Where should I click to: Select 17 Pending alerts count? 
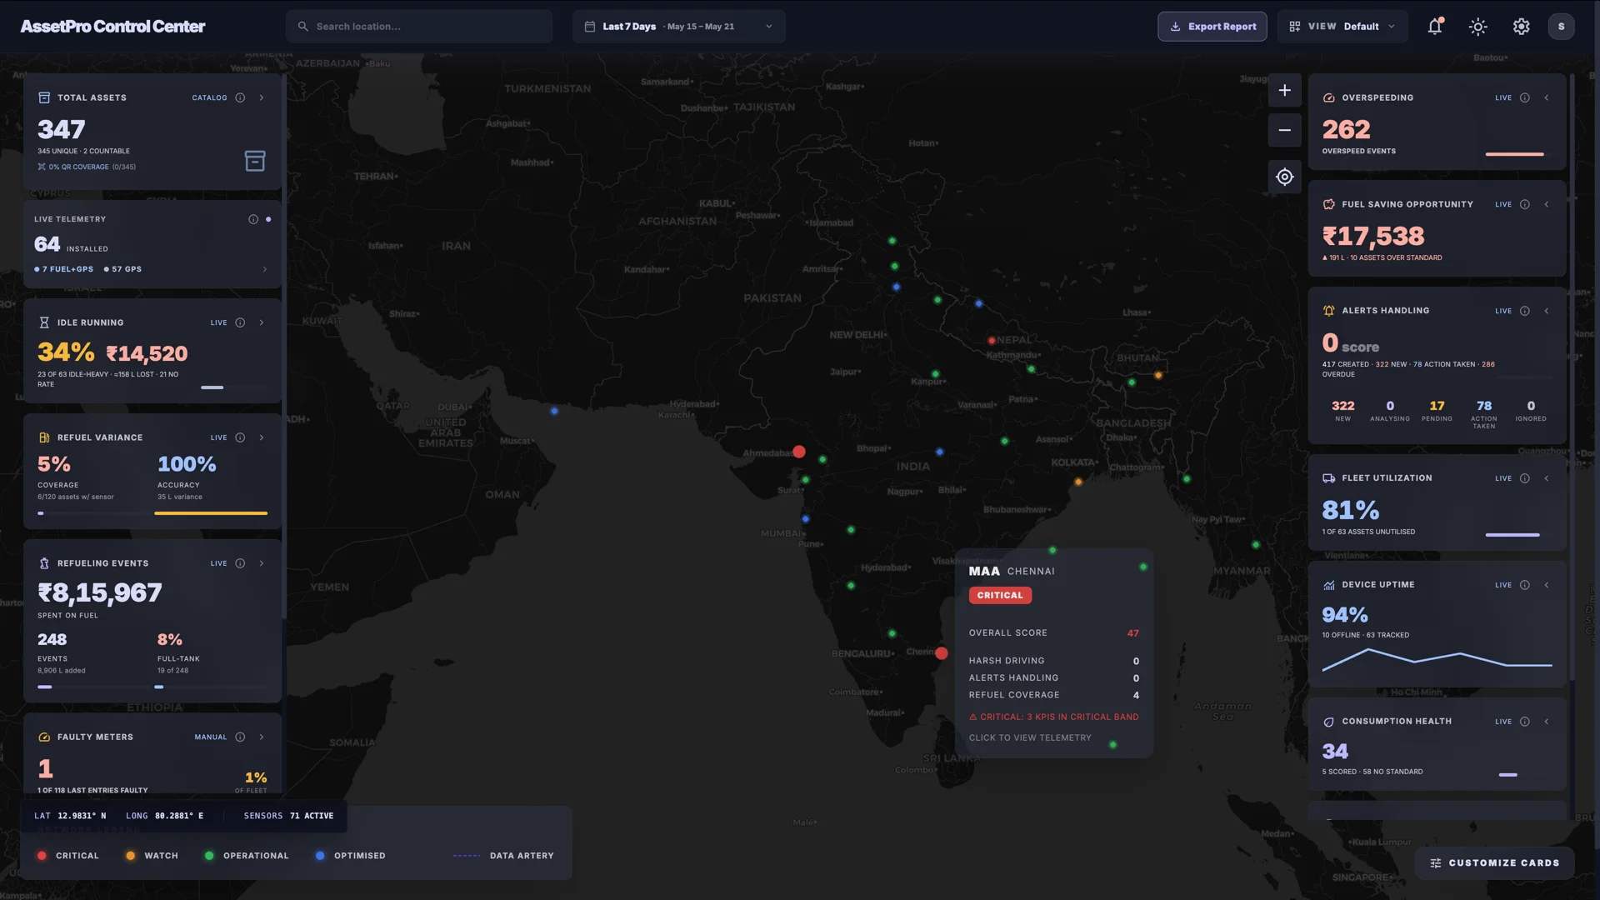pos(1437,411)
